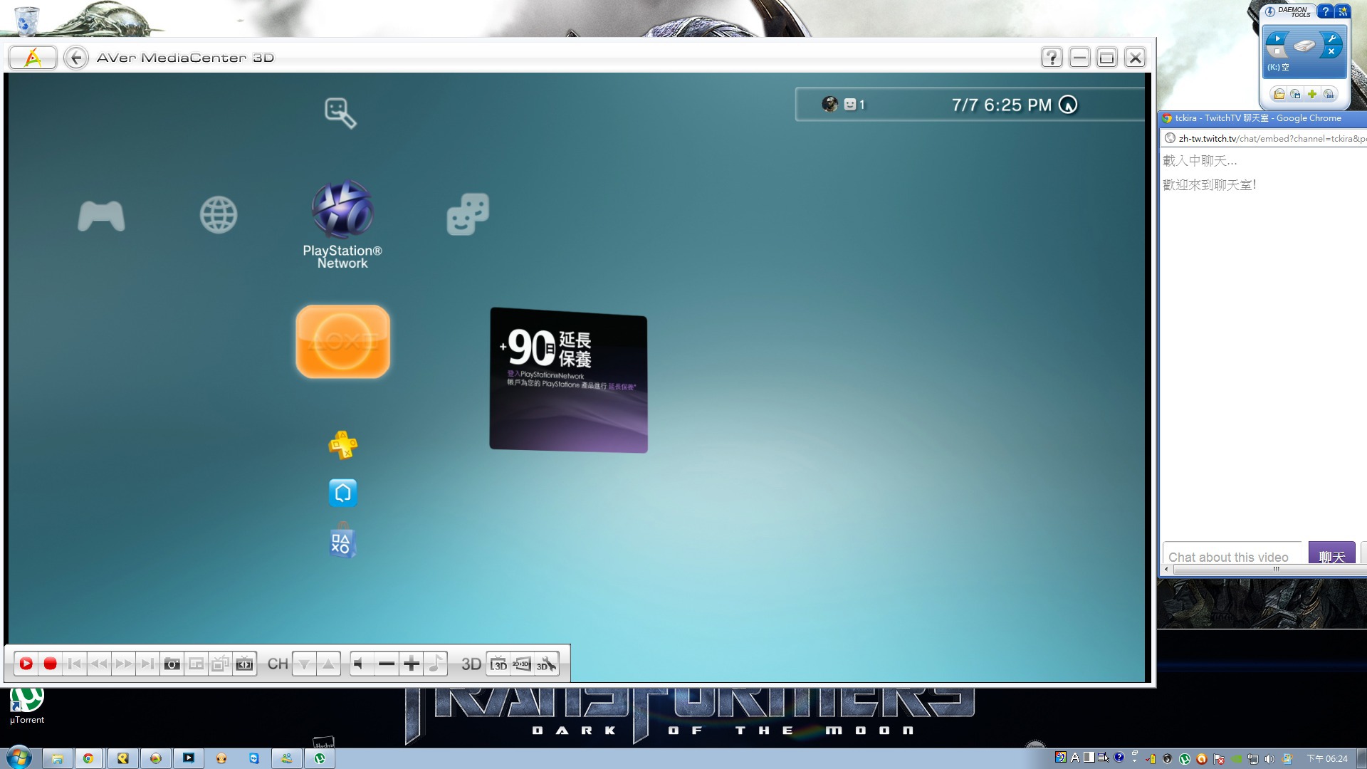Open the search magnifier icon above PSN
The width and height of the screenshot is (1367, 769).
click(x=340, y=113)
